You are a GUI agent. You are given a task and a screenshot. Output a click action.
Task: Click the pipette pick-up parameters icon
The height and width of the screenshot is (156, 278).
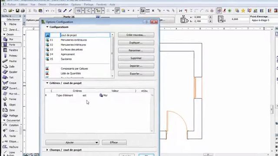pyautogui.click(x=65, y=11)
